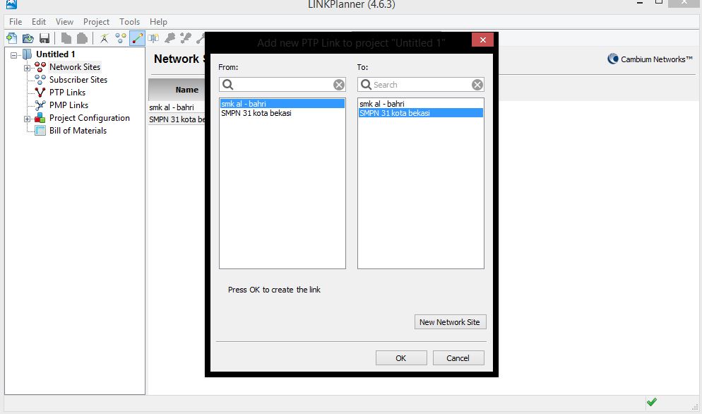Click the Name column header in table
The width and height of the screenshot is (702, 414).
(177, 90)
